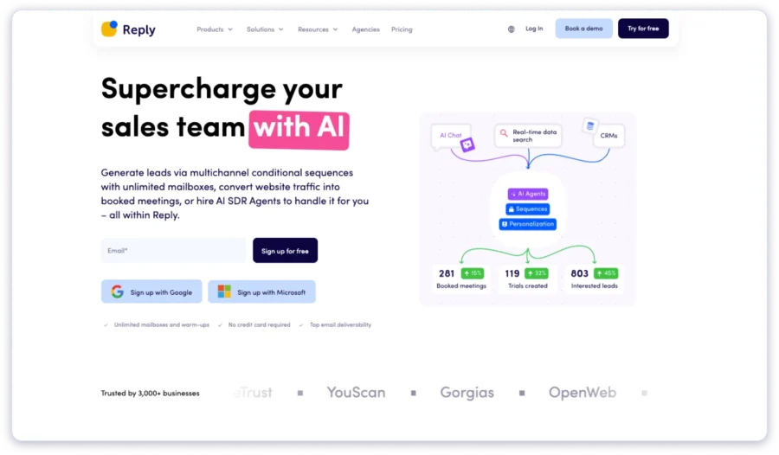Screen dimensions: 779x455
Task: Expand the Products dropdown menu
Action: click(215, 29)
